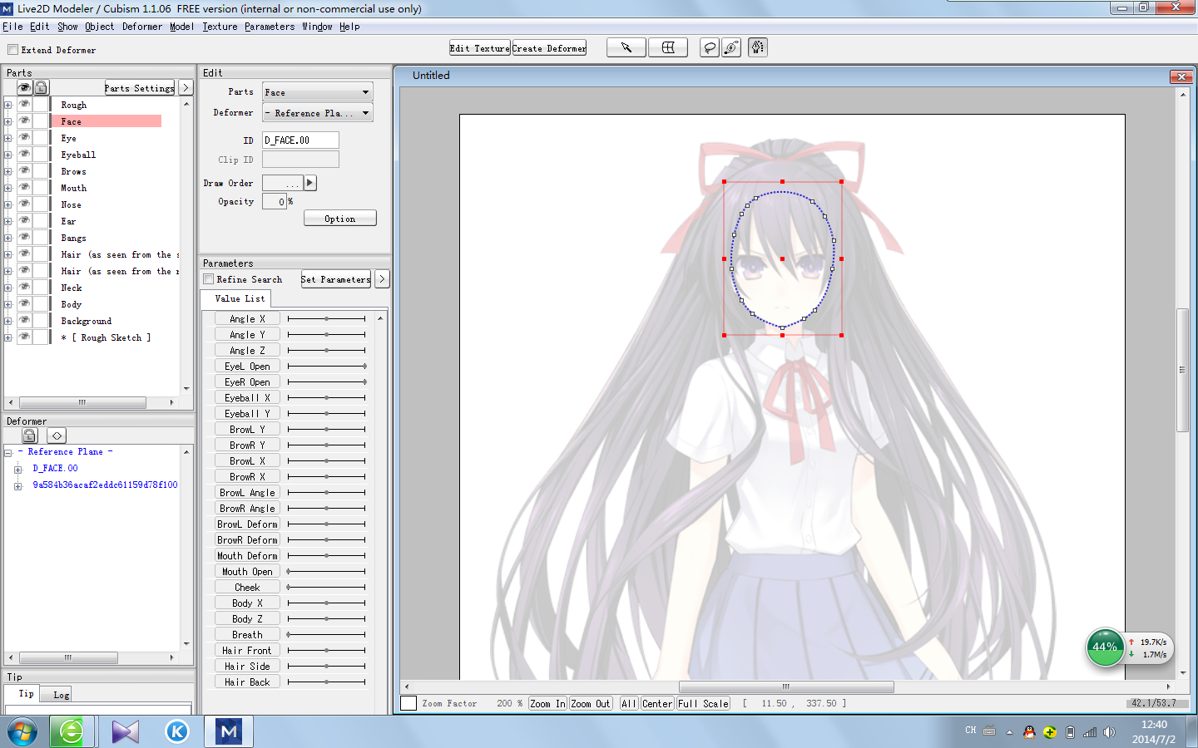Expand the Neck part tree node
Screen dimensions: 1198x748
pyautogui.click(x=8, y=288)
